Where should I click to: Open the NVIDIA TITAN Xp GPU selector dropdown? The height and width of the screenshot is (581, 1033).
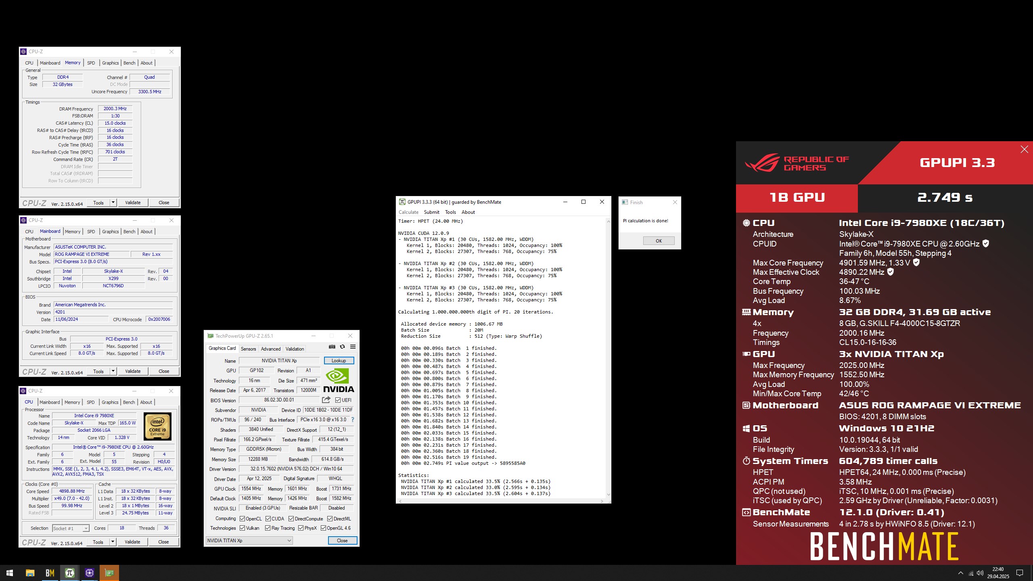pyautogui.click(x=249, y=541)
